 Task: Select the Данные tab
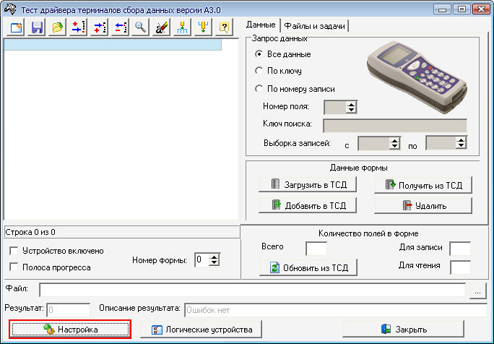click(261, 25)
